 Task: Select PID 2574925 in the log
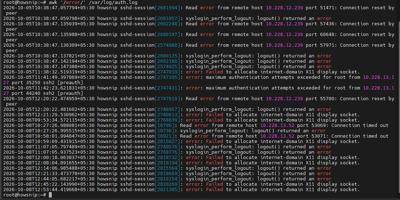[x=167, y=67]
